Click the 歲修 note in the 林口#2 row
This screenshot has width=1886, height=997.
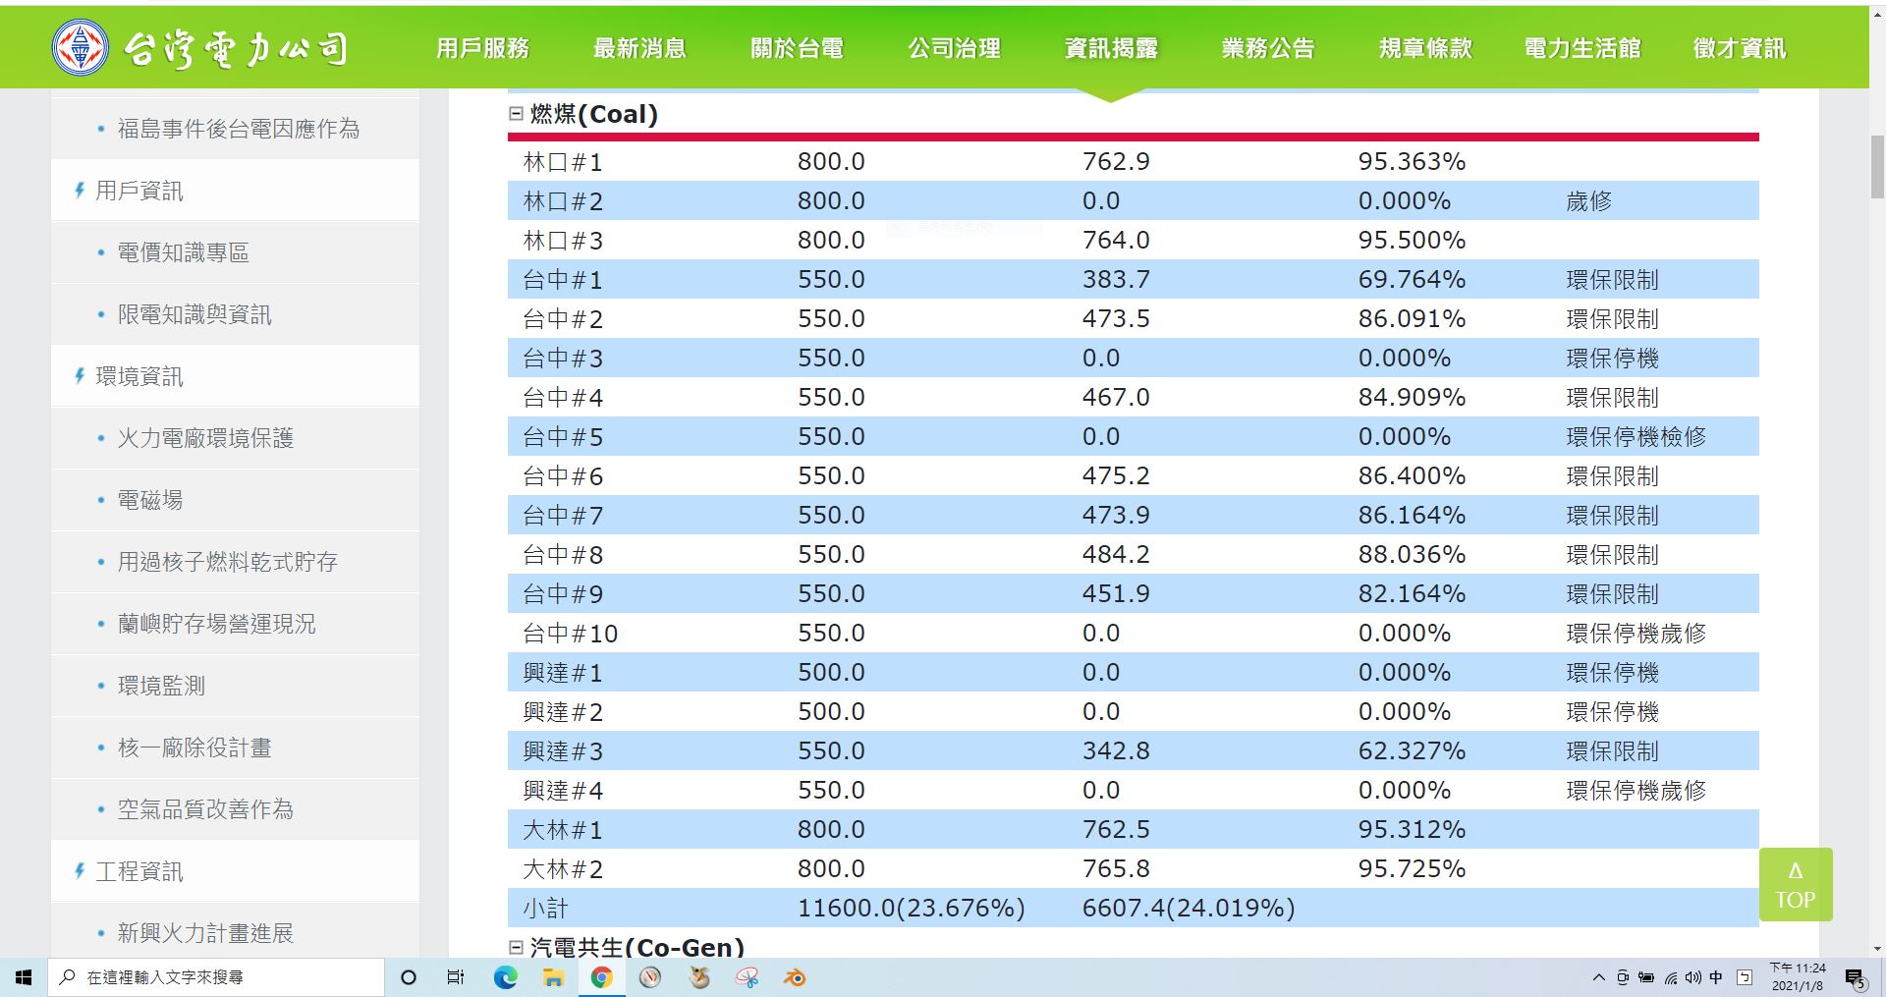pos(1588,201)
